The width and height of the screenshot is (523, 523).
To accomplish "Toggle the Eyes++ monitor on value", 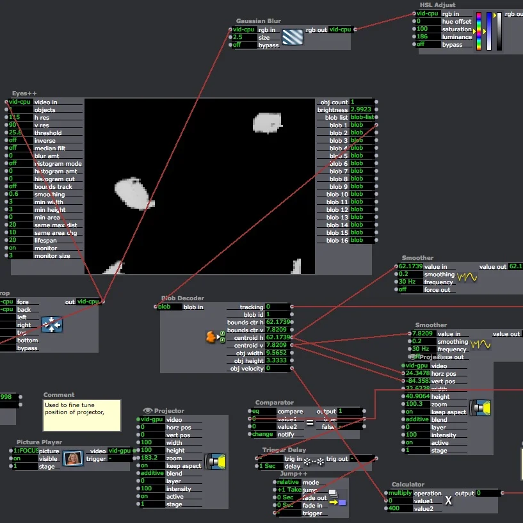I will tap(20, 248).
